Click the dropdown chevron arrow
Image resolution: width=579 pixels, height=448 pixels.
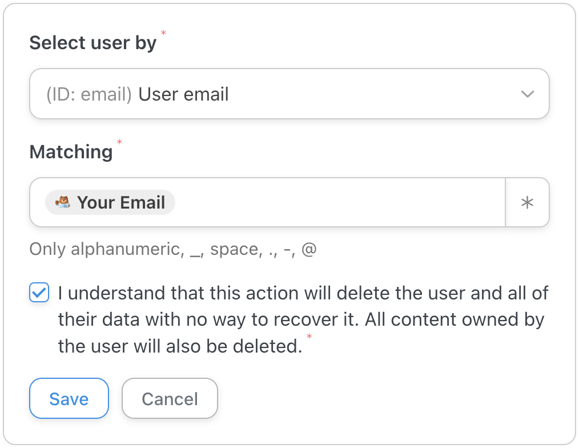click(527, 94)
